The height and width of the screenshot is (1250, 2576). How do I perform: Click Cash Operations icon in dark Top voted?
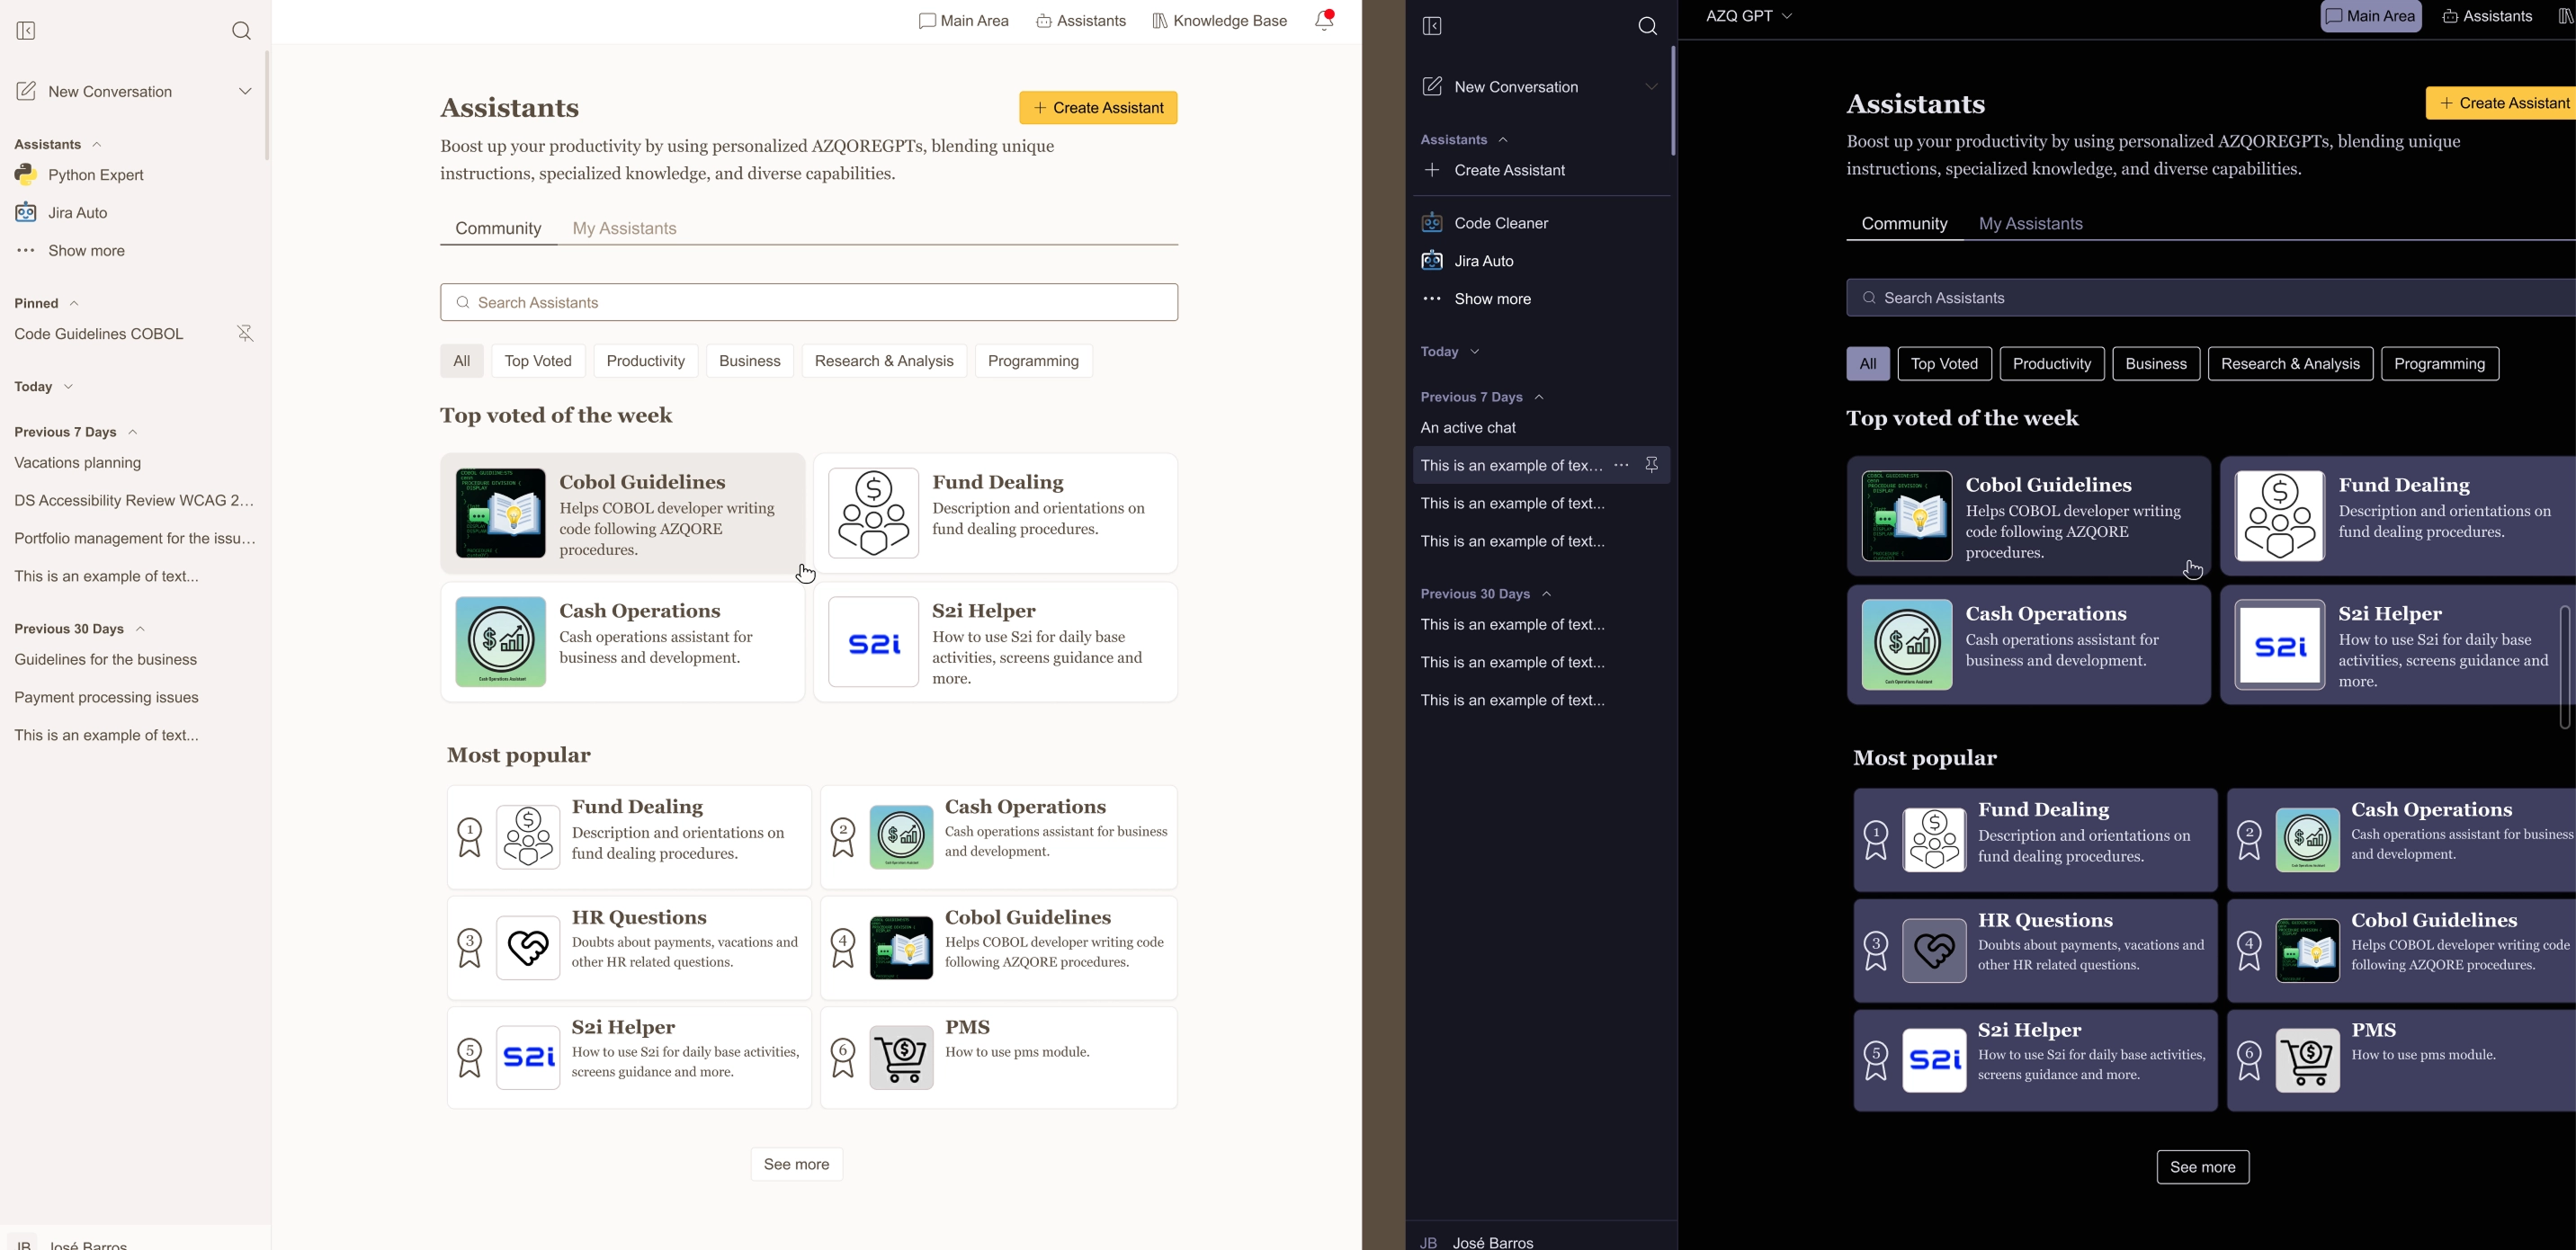pos(1907,645)
